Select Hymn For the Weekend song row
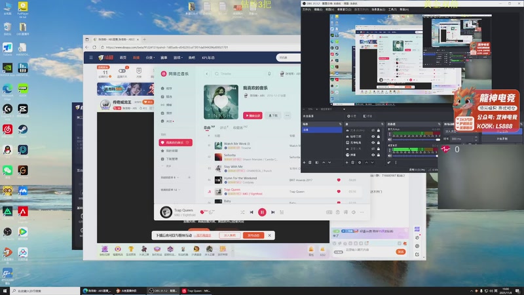This screenshot has height=295, width=524. 281,180
